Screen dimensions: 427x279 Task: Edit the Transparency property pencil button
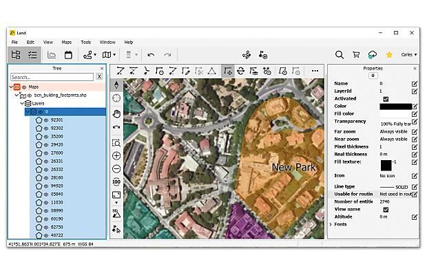pos(415,122)
